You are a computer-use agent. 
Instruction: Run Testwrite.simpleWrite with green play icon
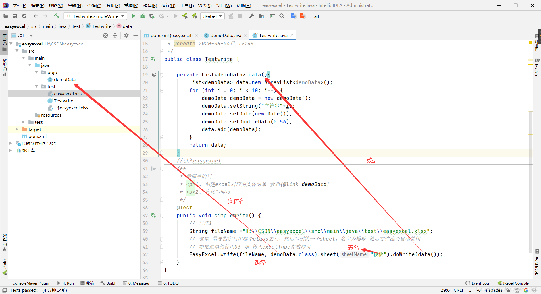pos(134,16)
